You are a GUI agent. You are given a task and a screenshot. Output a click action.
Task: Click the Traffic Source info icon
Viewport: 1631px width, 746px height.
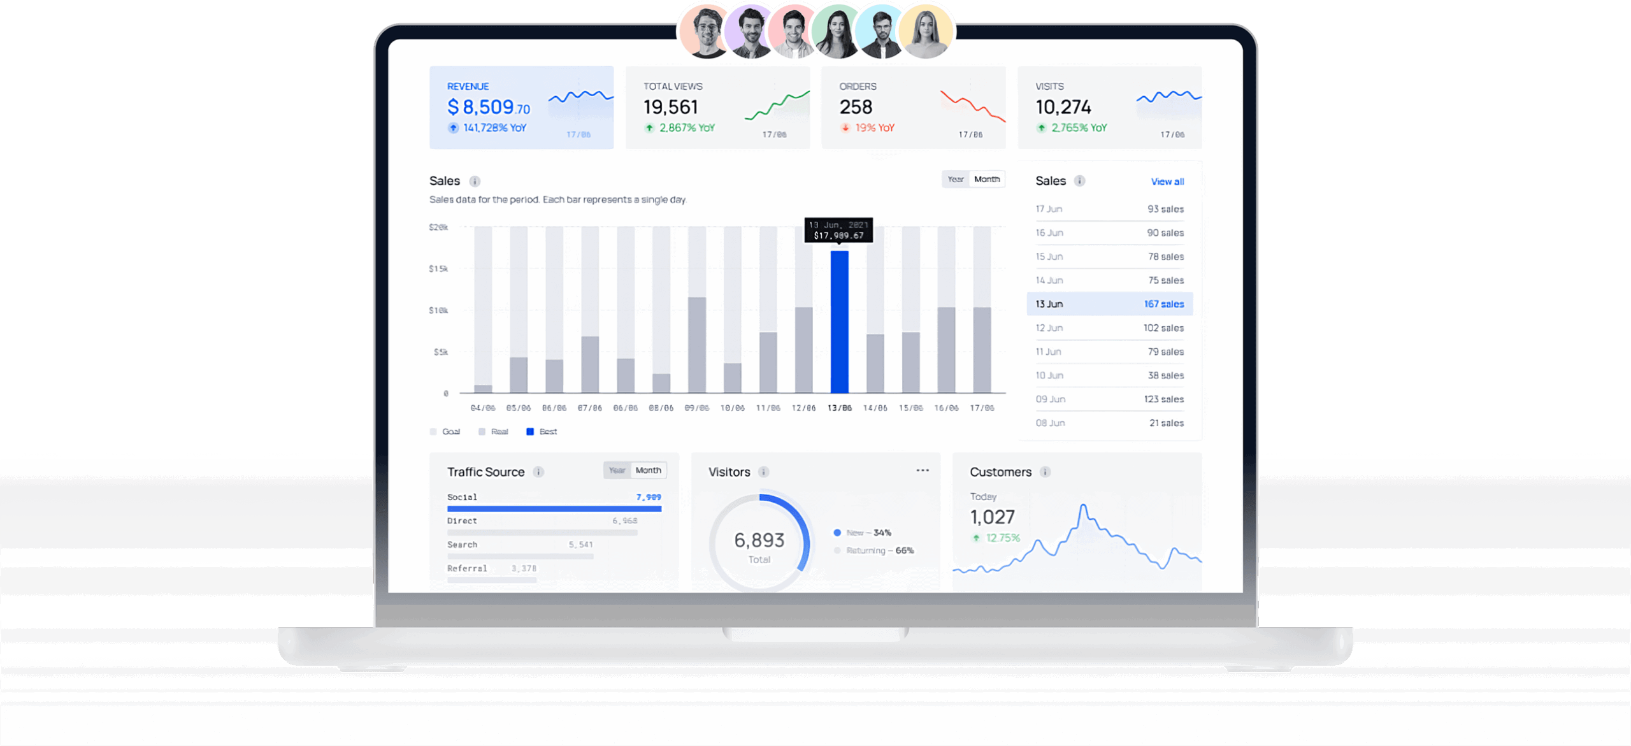(538, 472)
